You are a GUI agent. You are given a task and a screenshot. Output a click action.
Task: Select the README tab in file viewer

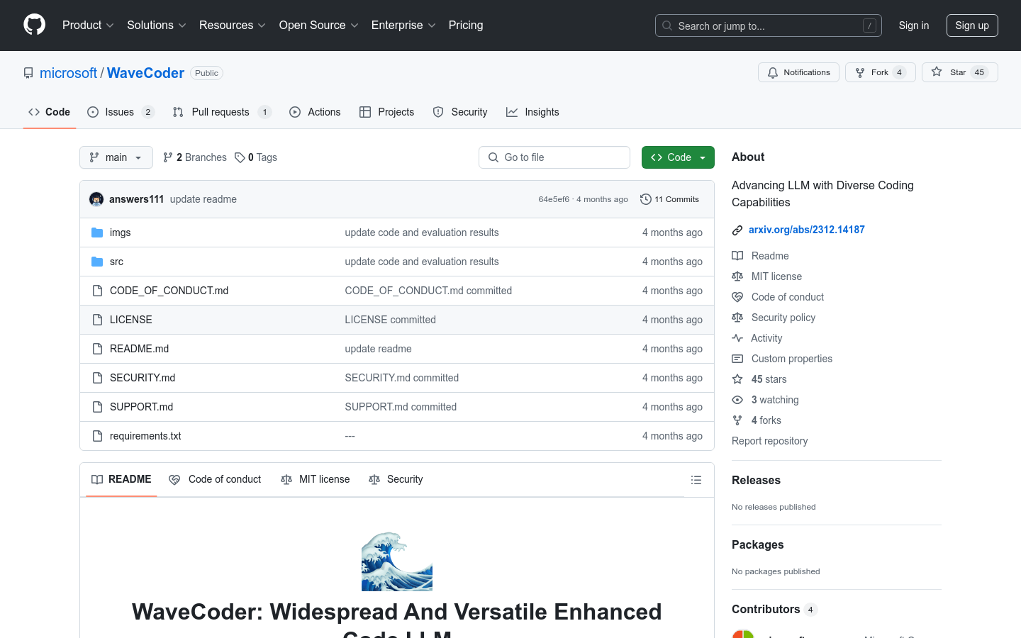(121, 480)
